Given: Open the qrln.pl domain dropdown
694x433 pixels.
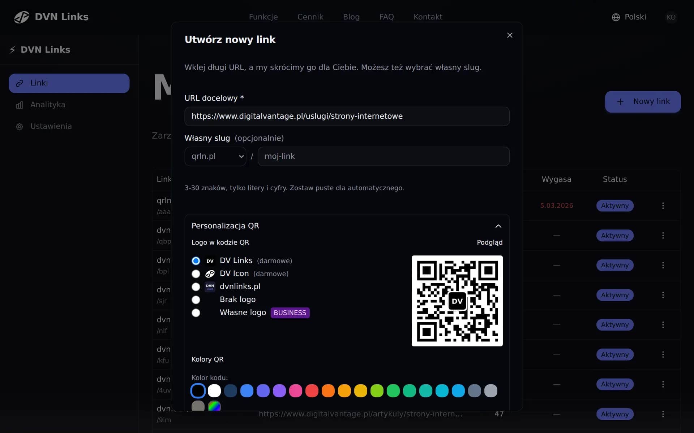Looking at the screenshot, I should 215,156.
